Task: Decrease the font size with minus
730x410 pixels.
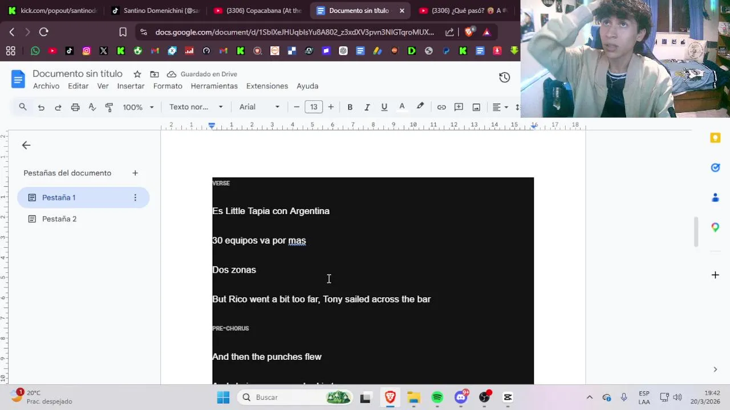Action: (x=297, y=107)
